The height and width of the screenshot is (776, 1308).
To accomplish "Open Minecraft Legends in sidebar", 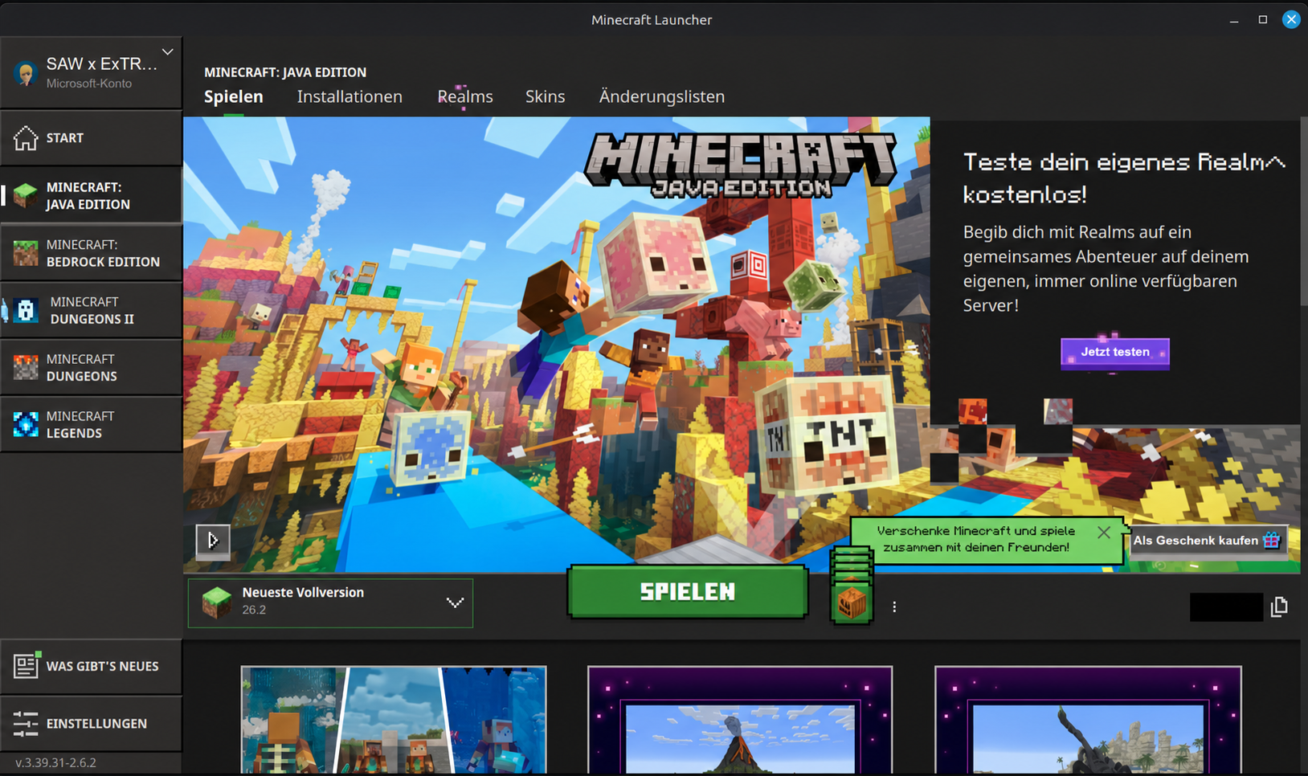I will tap(91, 424).
